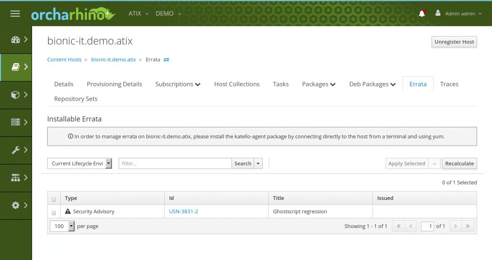The height and width of the screenshot is (260, 492).
Task: Open the Configure wrench sidebar icon
Action: click(15, 150)
